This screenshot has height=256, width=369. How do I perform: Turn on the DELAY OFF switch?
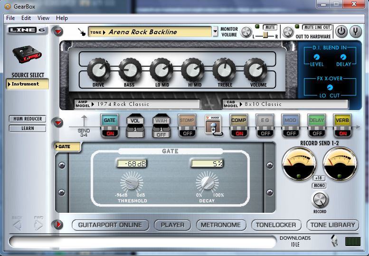(x=317, y=133)
